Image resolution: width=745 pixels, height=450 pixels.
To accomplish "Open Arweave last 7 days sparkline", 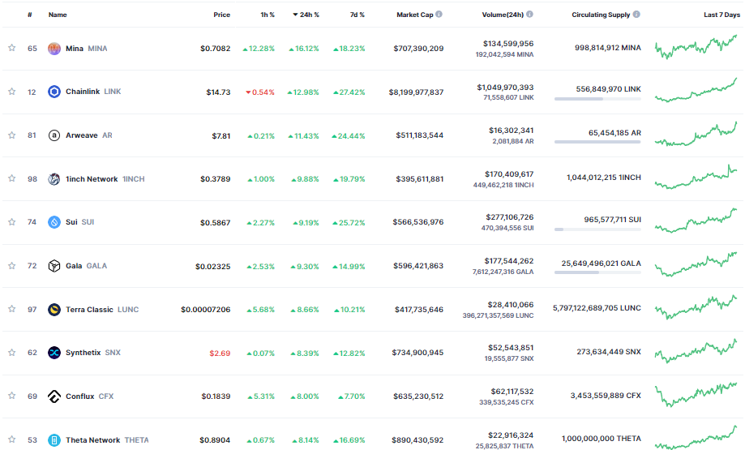I will (696, 134).
